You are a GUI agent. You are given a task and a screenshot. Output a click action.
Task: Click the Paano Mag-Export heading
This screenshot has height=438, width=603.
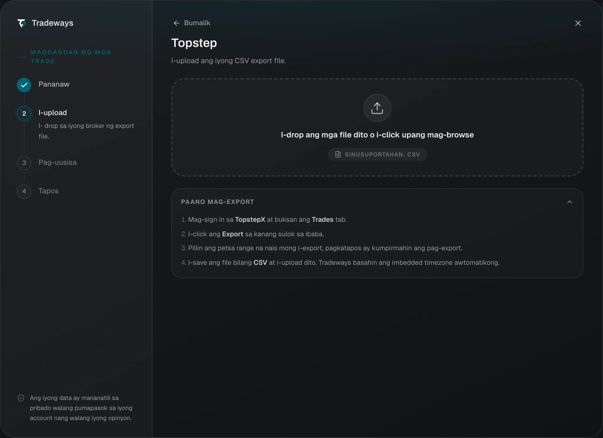(x=218, y=202)
